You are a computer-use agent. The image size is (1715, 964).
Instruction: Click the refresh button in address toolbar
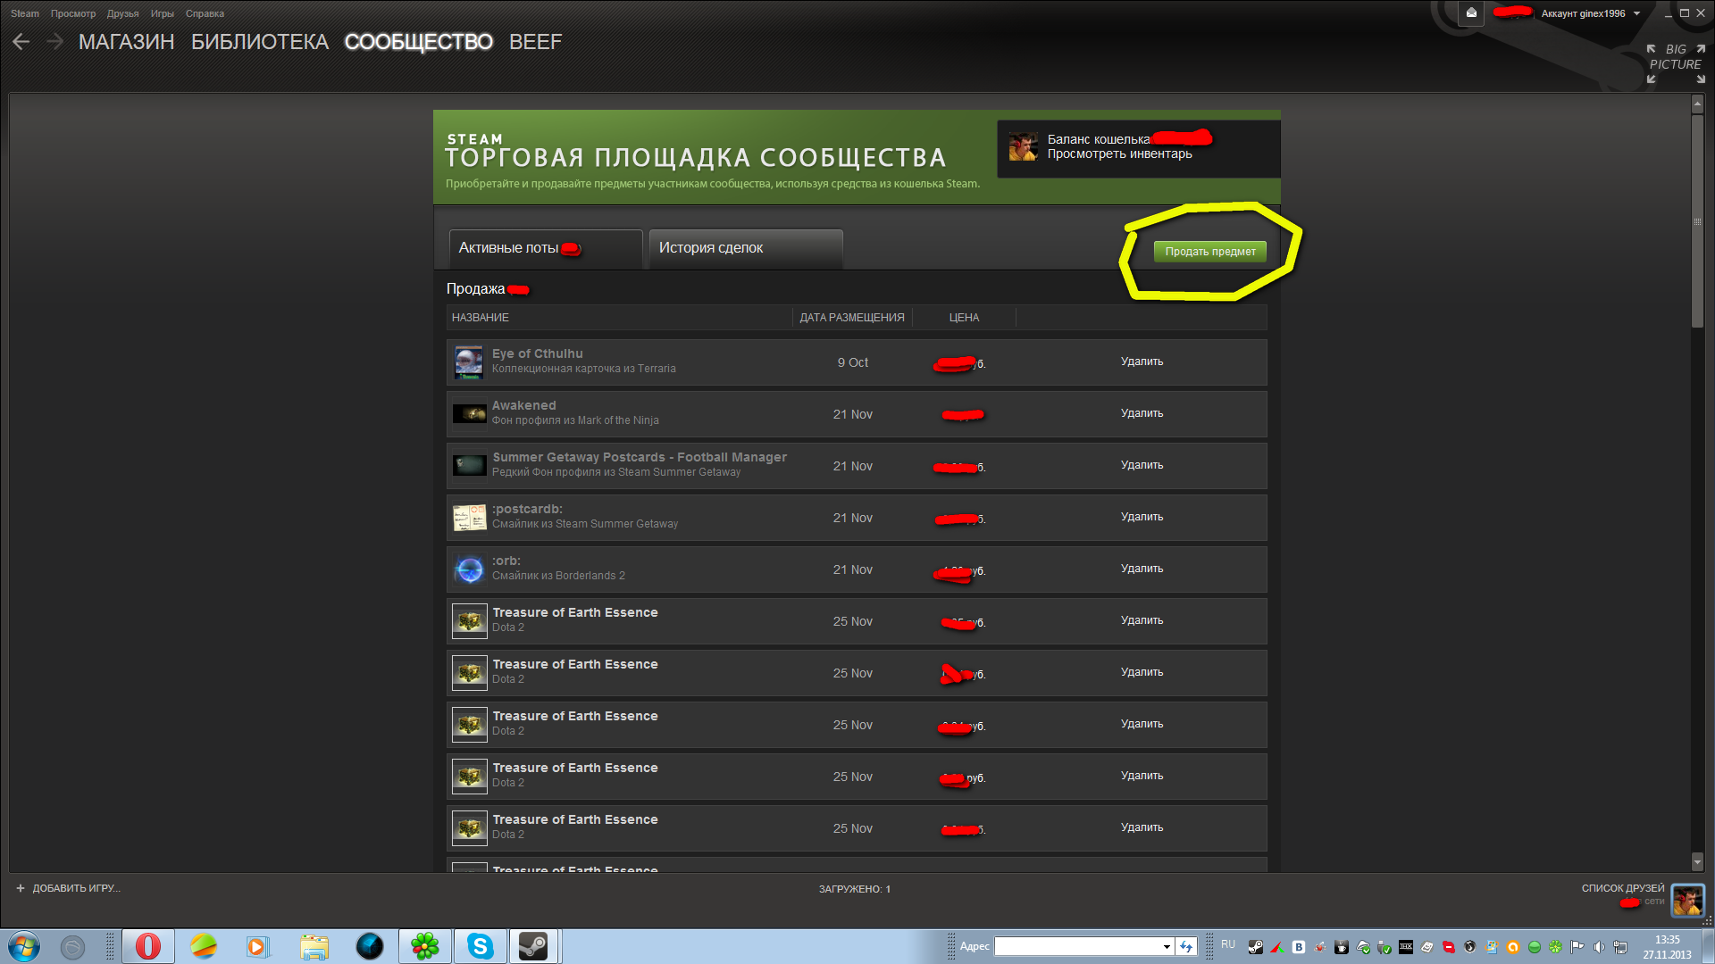point(1186,946)
